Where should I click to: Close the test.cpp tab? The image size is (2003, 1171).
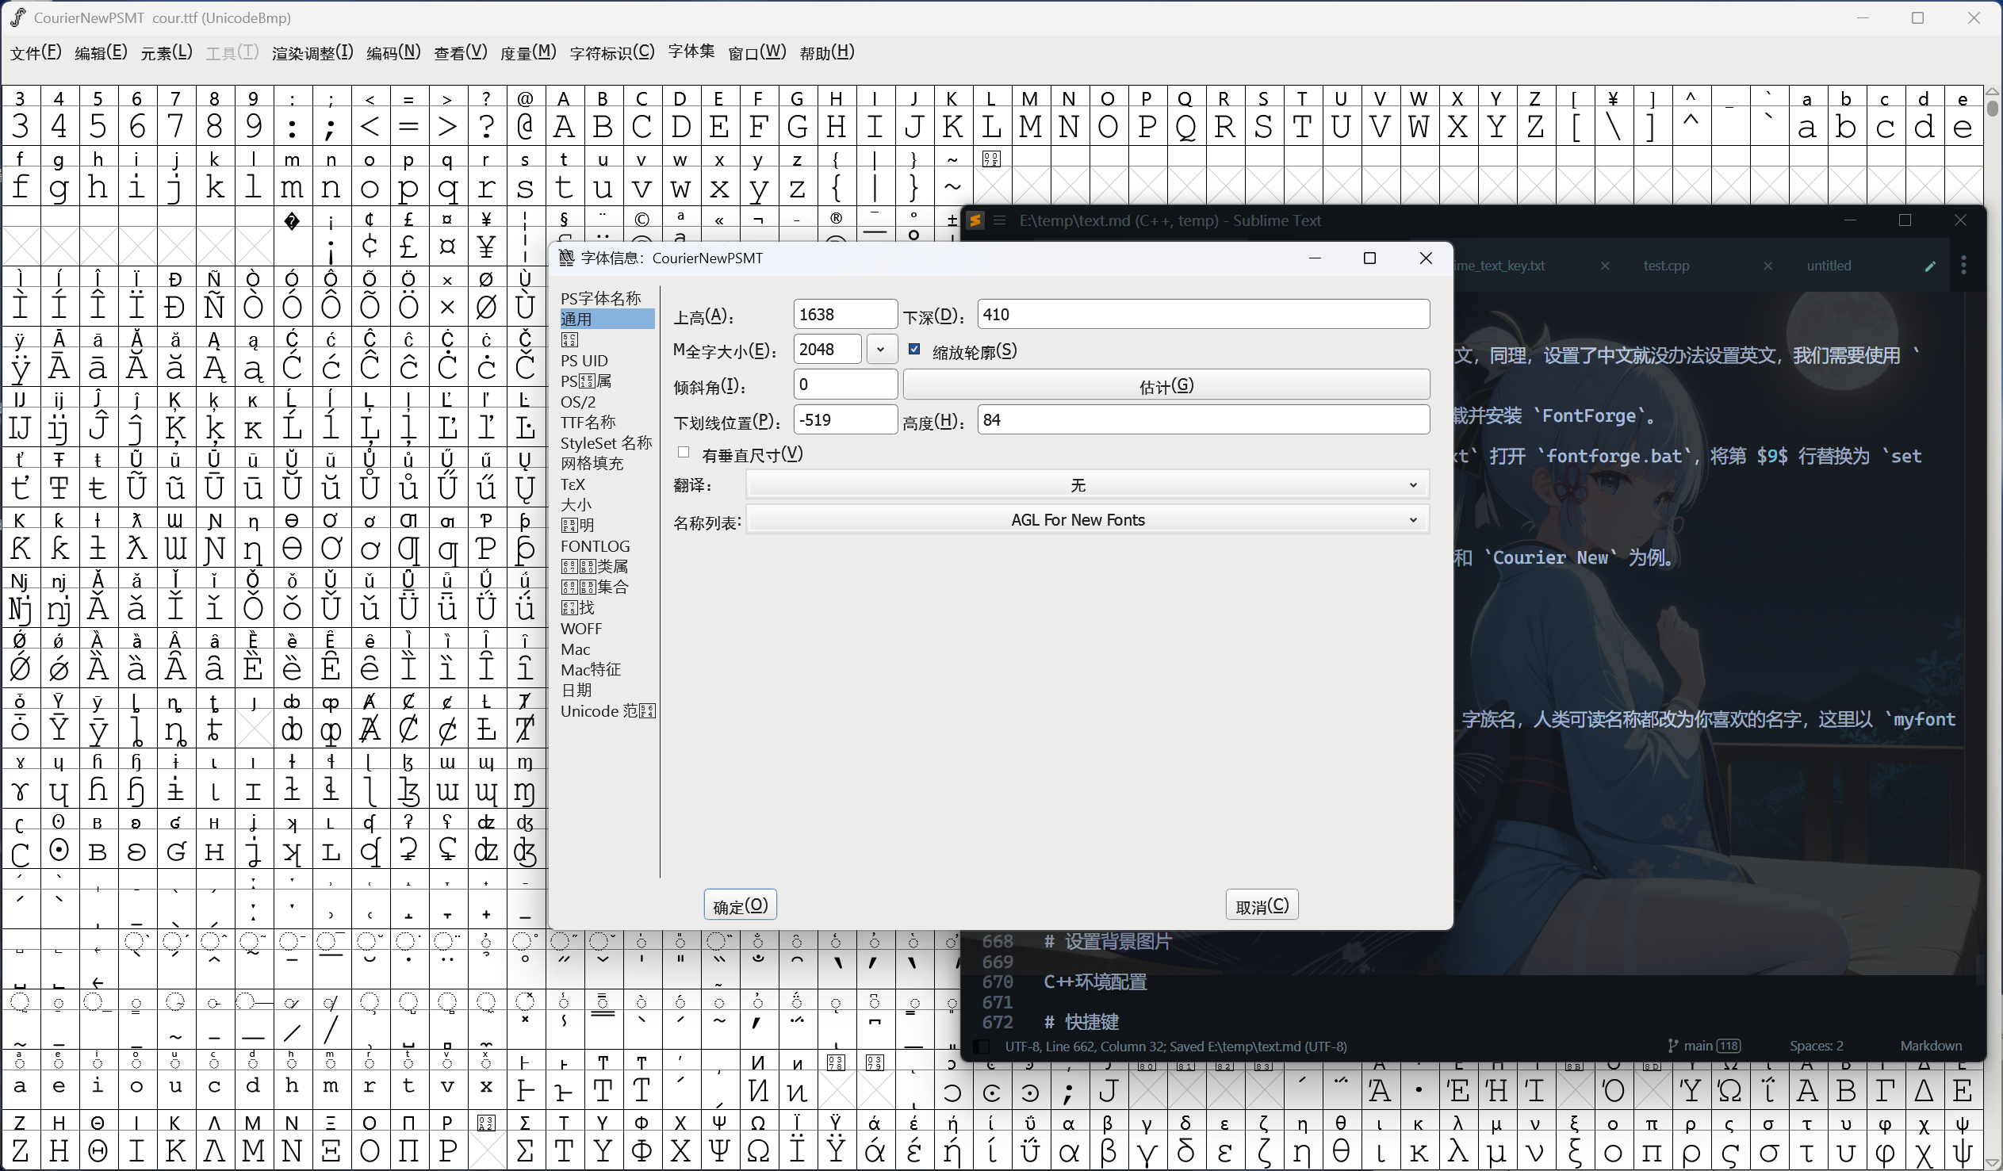pyautogui.click(x=1767, y=266)
